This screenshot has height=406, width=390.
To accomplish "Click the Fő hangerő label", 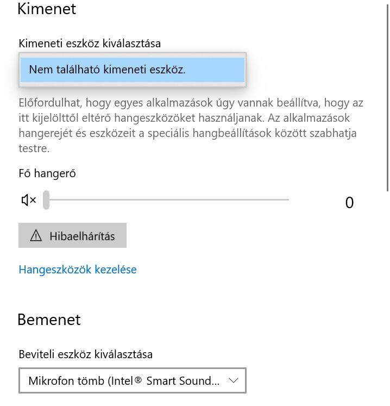I will pos(47,173).
